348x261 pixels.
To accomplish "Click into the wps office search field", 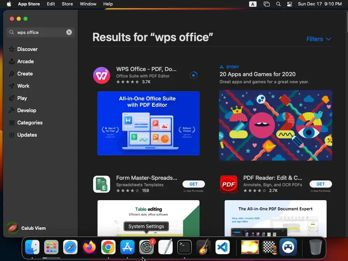I will (40, 32).
